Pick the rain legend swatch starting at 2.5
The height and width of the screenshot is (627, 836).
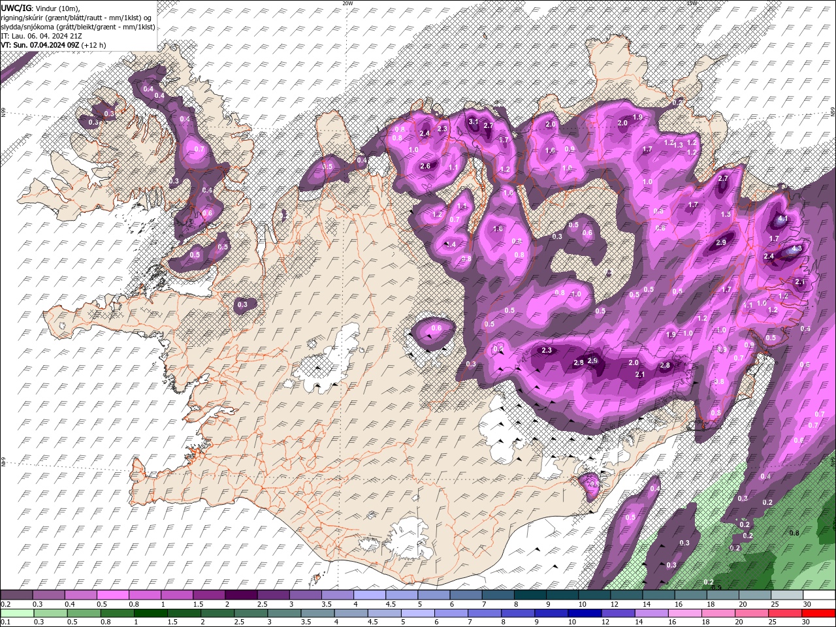click(x=251, y=613)
